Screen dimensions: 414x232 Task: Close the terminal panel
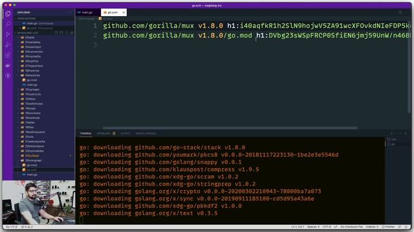pos(406,133)
